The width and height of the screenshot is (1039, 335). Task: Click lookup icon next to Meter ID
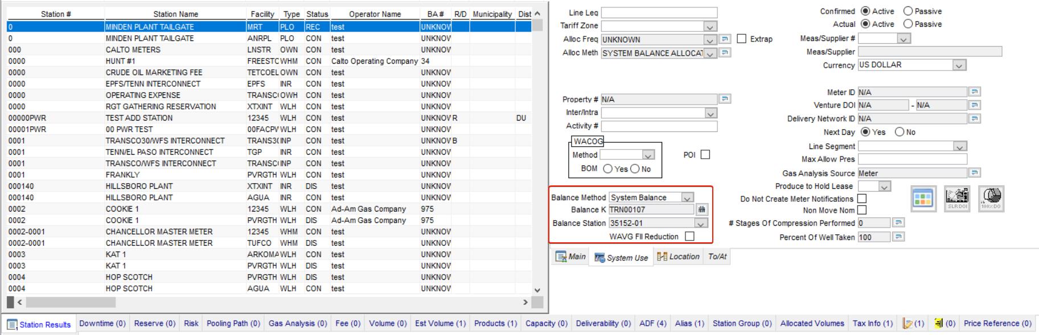coord(975,92)
